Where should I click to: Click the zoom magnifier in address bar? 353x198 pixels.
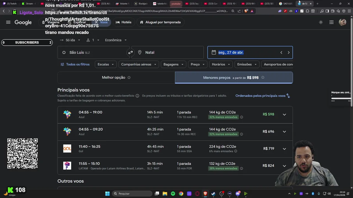[x=233, y=11]
